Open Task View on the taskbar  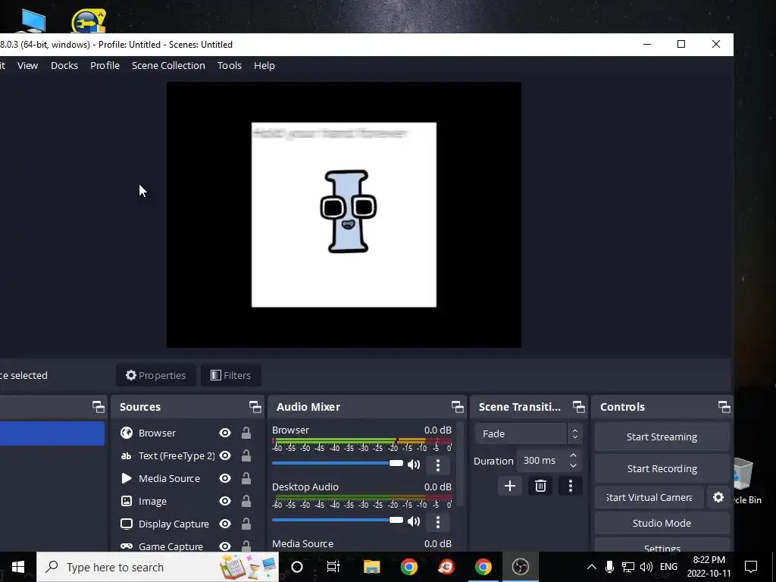coord(333,567)
